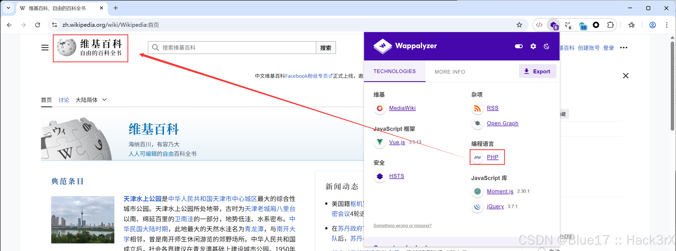Open the Facebook粉丝专页 link
Screen dimensions: 676x251
tap(309, 76)
